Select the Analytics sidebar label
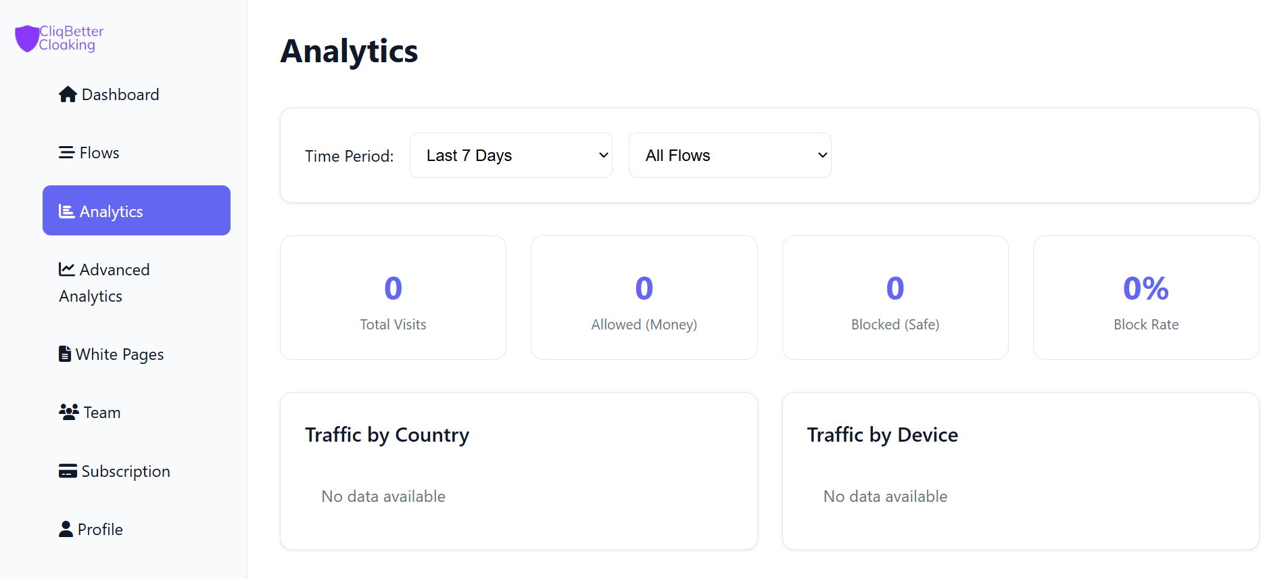1288x579 pixels. (111, 212)
